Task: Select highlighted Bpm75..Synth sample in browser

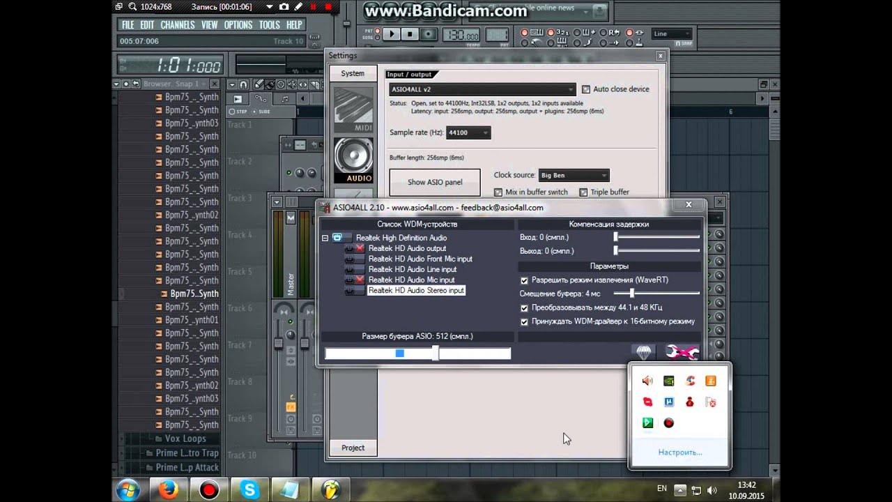Action: point(190,294)
